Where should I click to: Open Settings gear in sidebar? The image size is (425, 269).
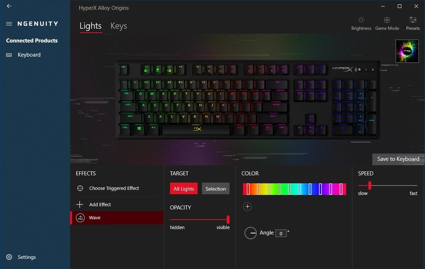point(9,257)
